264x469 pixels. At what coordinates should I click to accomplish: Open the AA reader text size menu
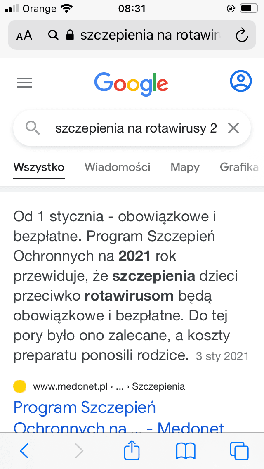tap(24, 36)
